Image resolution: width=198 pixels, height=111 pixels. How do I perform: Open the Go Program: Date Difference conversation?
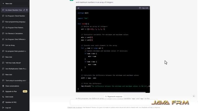(x=15, y=39)
